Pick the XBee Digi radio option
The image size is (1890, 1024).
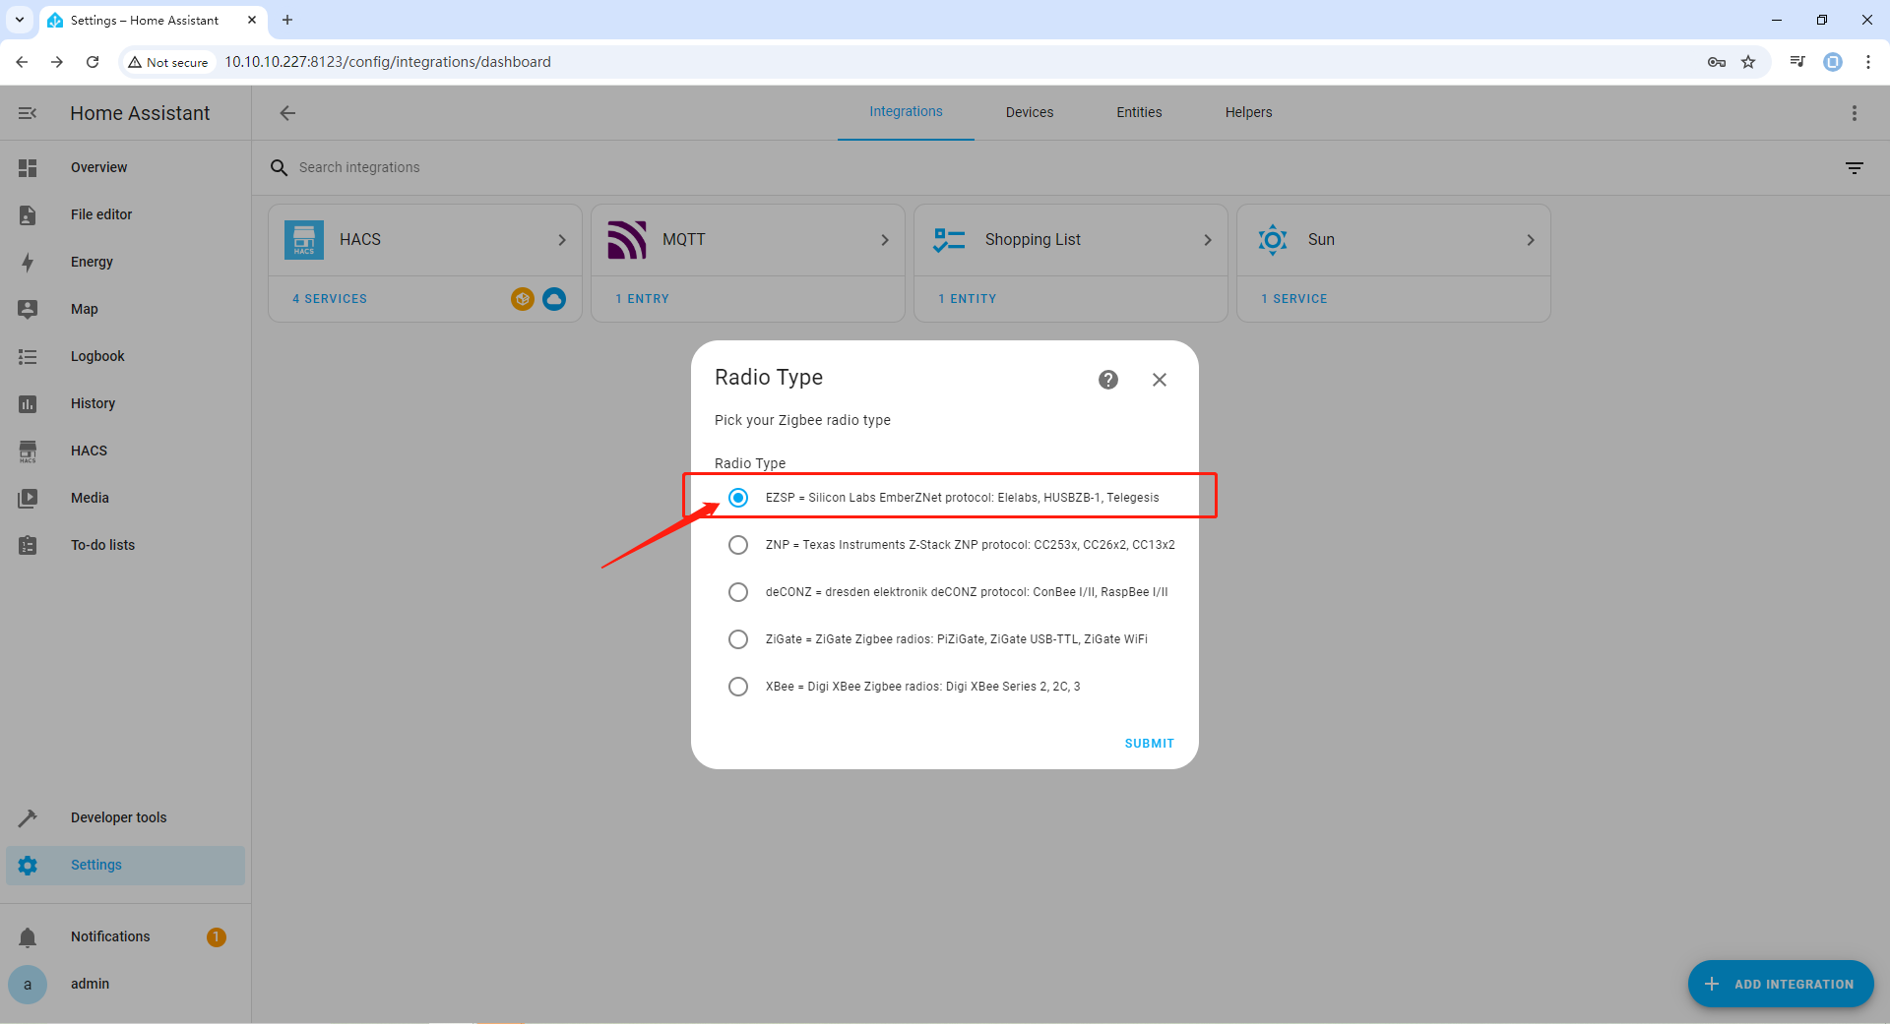(x=738, y=687)
